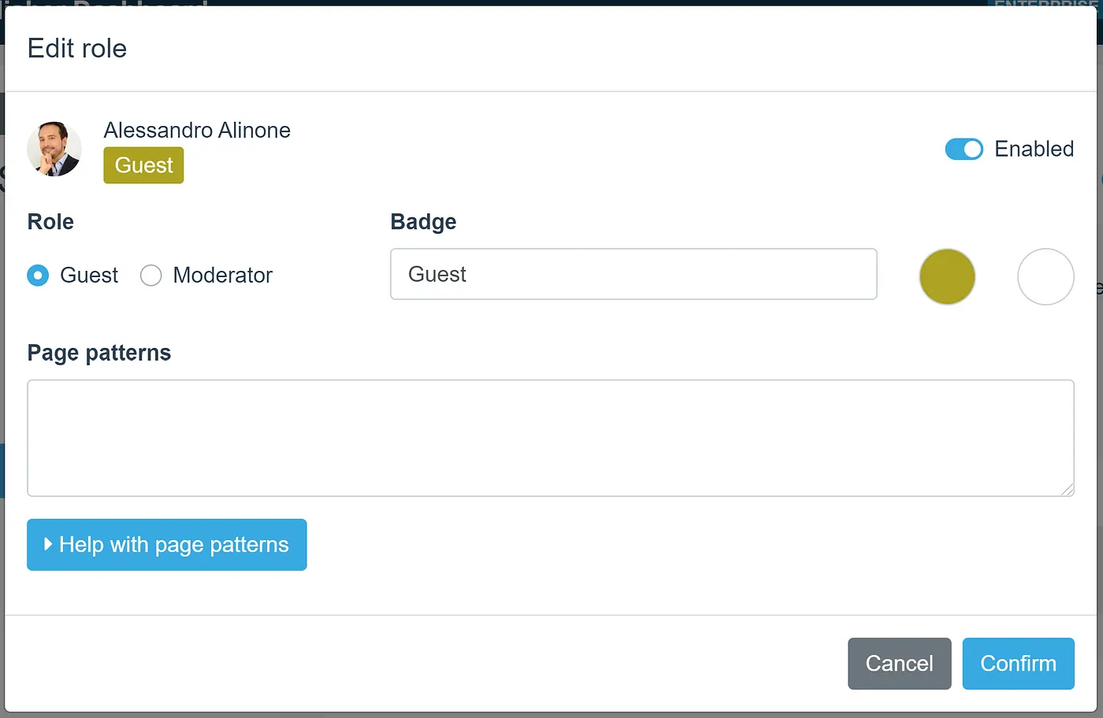Click the Alessandro Alinone name text
Viewport: 1103px width, 718px height.
(197, 130)
